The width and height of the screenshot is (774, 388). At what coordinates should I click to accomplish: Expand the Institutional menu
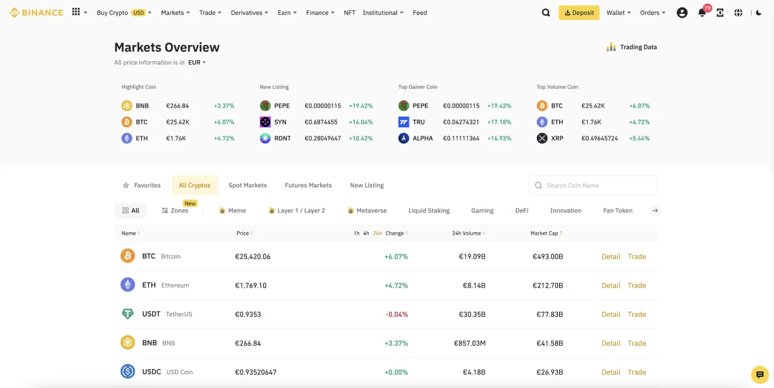(383, 13)
